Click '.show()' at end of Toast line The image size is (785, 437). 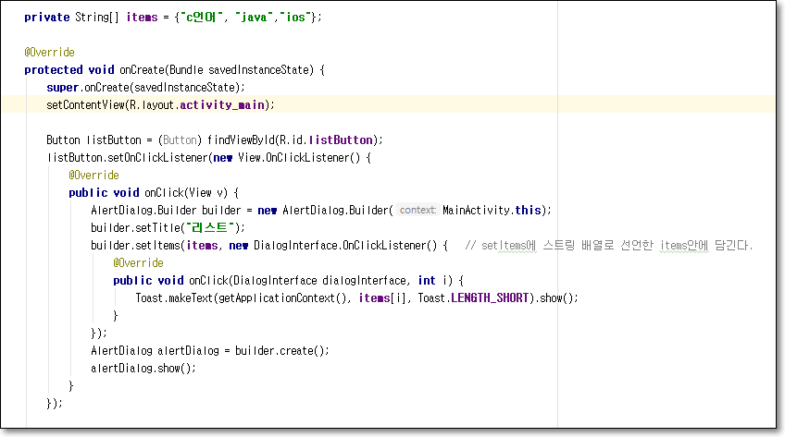tap(554, 298)
